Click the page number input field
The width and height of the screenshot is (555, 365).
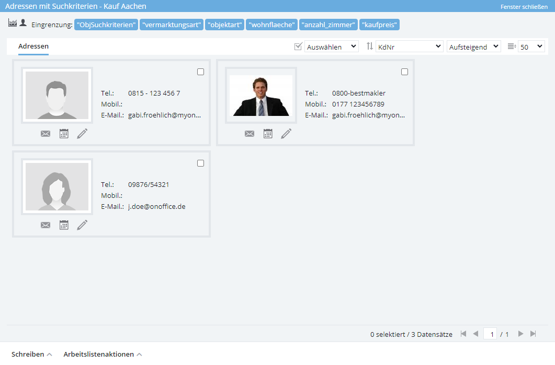pos(490,334)
